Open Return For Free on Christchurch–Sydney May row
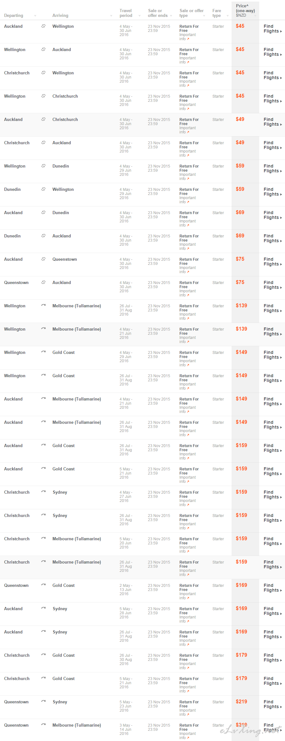 [189, 494]
